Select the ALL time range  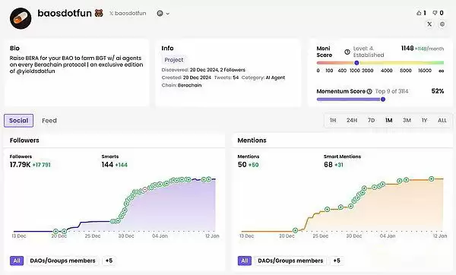point(442,120)
